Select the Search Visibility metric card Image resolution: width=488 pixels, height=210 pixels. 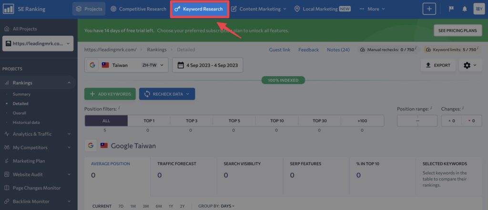[250, 177]
